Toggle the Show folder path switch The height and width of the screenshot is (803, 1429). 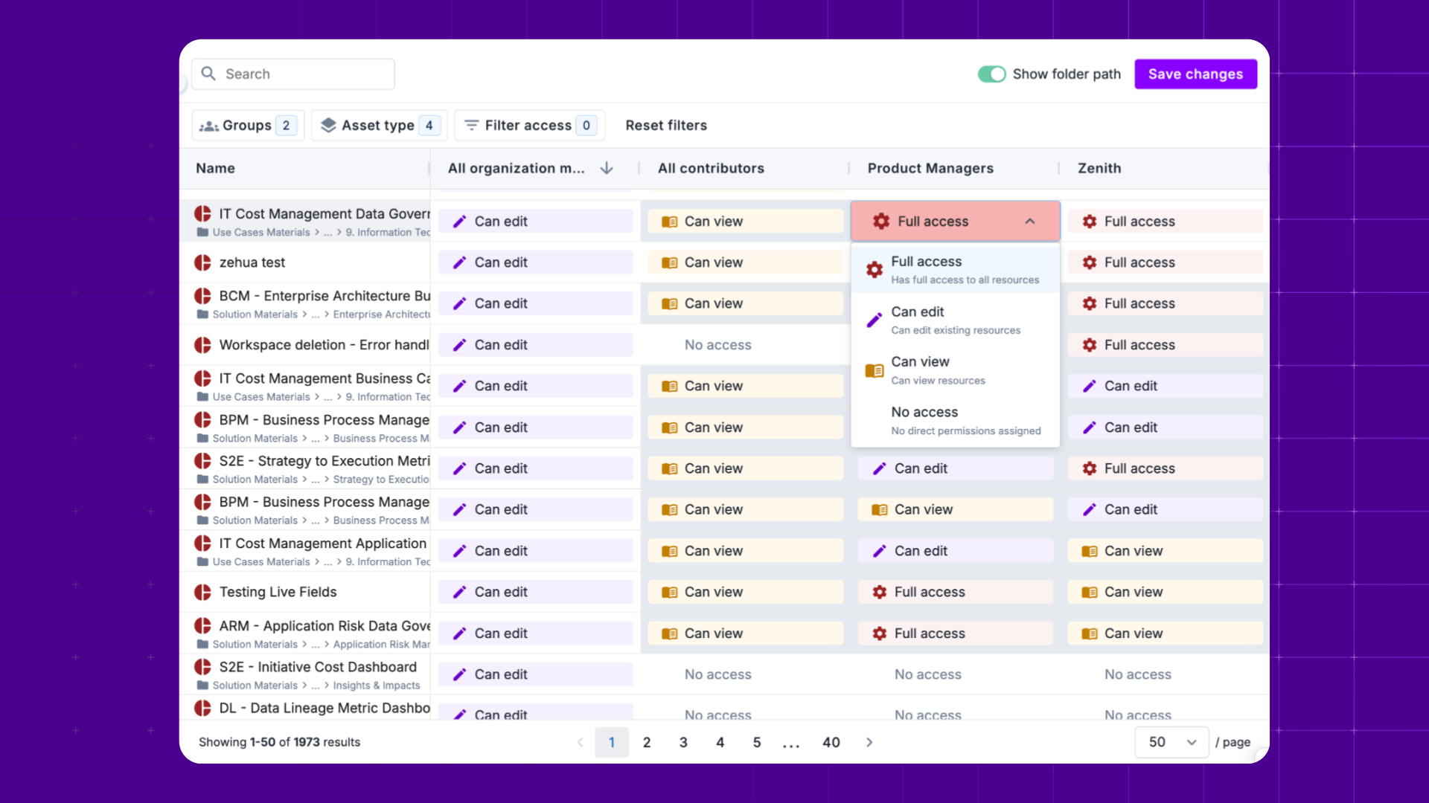[991, 74]
